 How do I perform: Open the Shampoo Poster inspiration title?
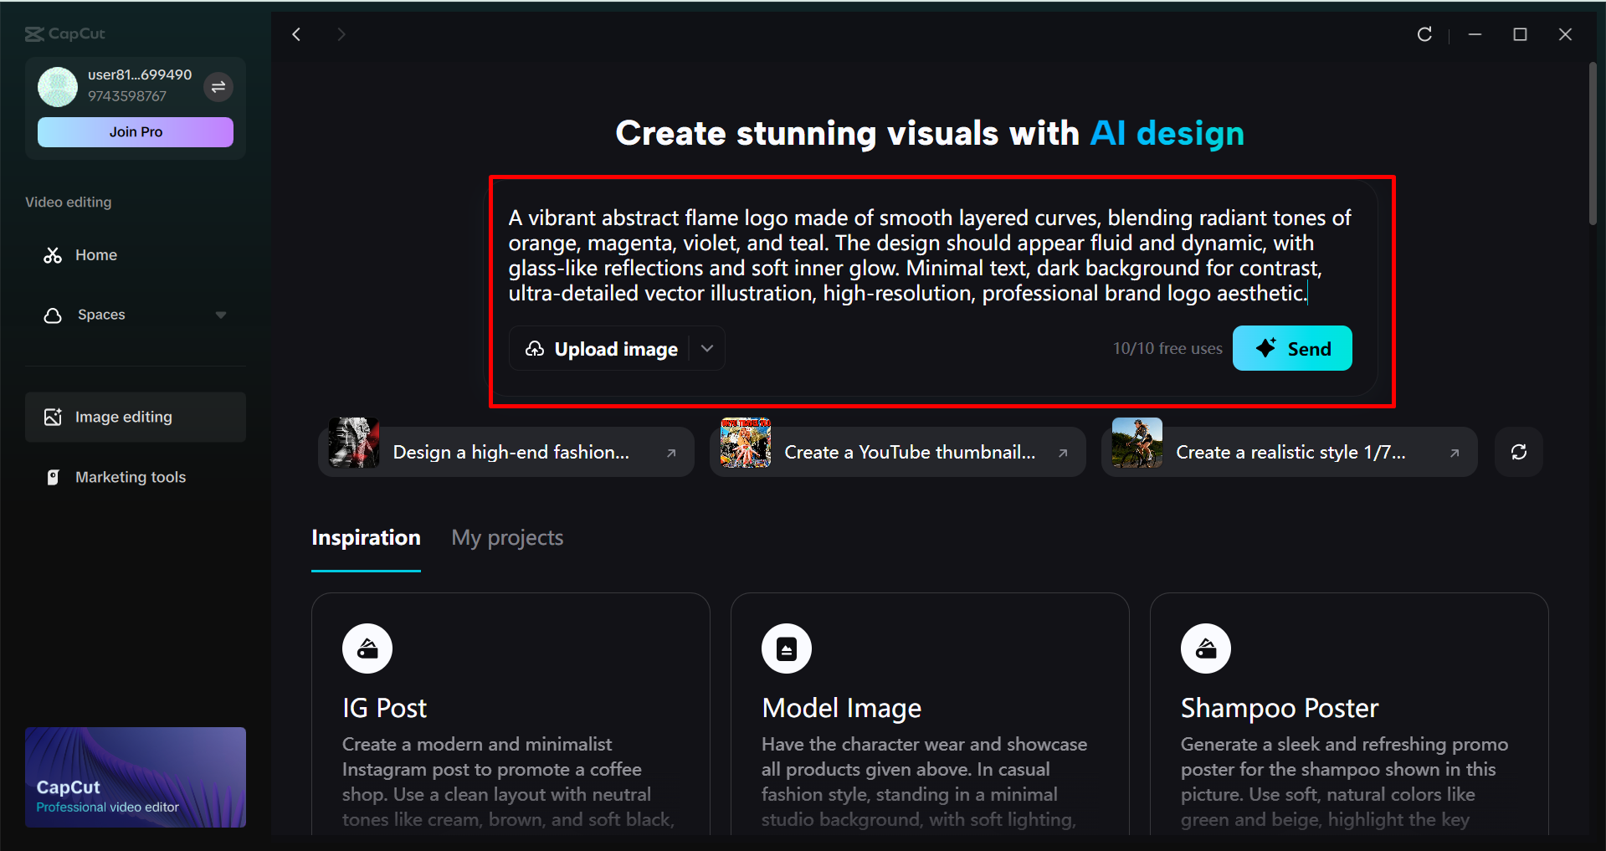tap(1279, 708)
